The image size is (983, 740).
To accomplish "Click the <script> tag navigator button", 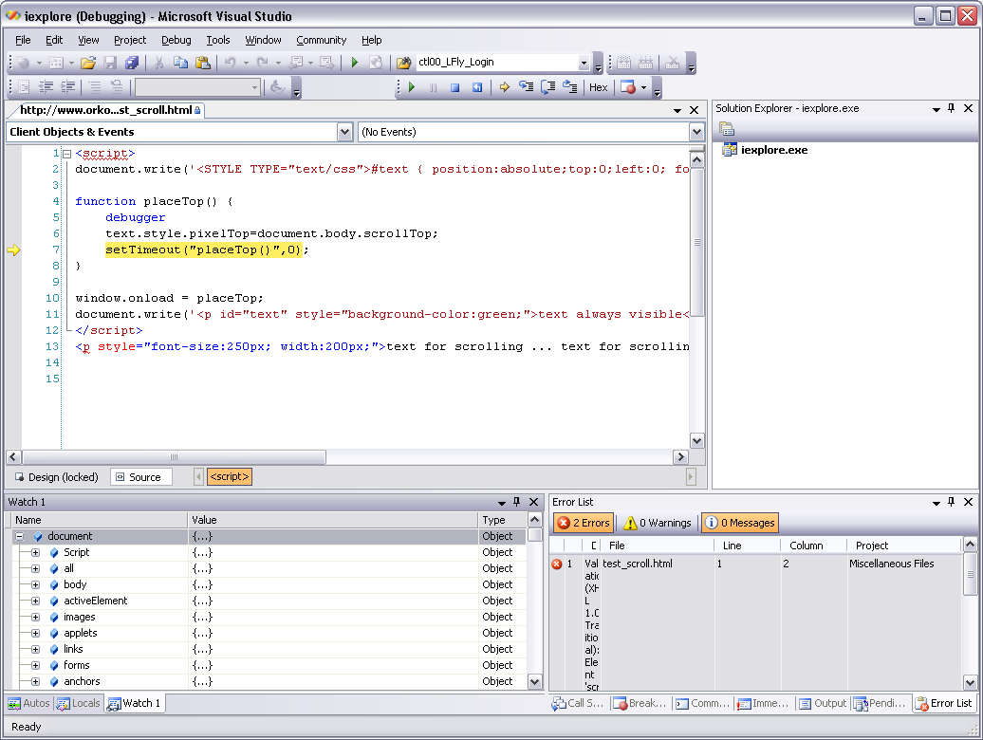I will point(230,477).
